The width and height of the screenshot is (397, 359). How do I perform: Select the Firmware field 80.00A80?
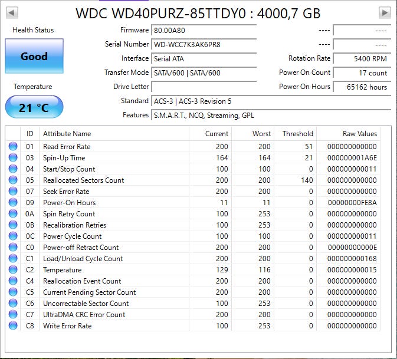click(x=204, y=31)
